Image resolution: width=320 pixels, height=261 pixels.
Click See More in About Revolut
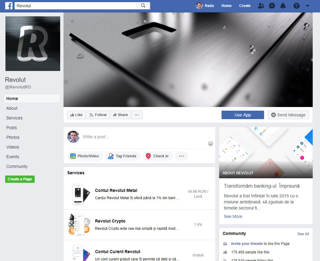click(x=233, y=217)
